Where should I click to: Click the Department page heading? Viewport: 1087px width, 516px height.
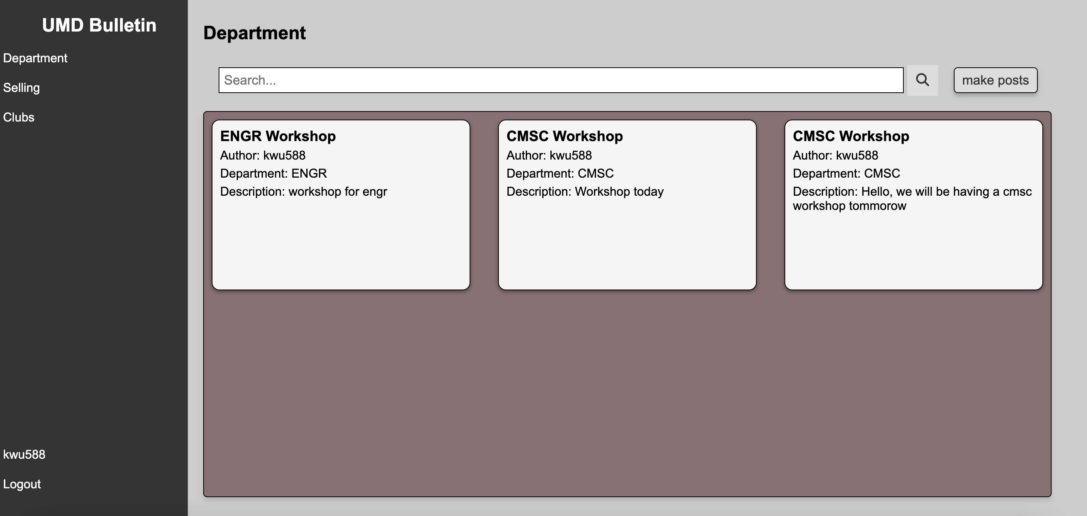(254, 33)
